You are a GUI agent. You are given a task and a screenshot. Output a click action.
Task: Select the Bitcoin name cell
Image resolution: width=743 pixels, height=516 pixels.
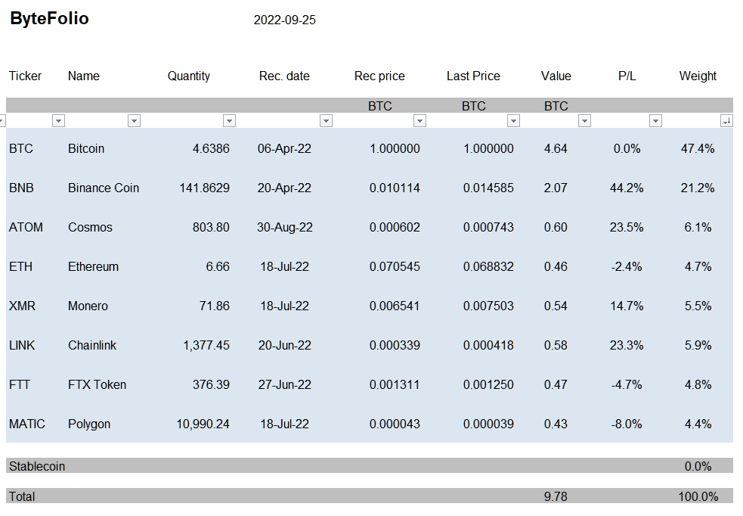click(x=85, y=148)
